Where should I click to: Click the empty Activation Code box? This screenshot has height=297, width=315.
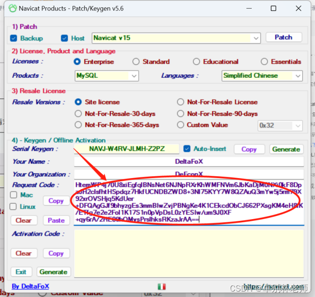click(189, 254)
